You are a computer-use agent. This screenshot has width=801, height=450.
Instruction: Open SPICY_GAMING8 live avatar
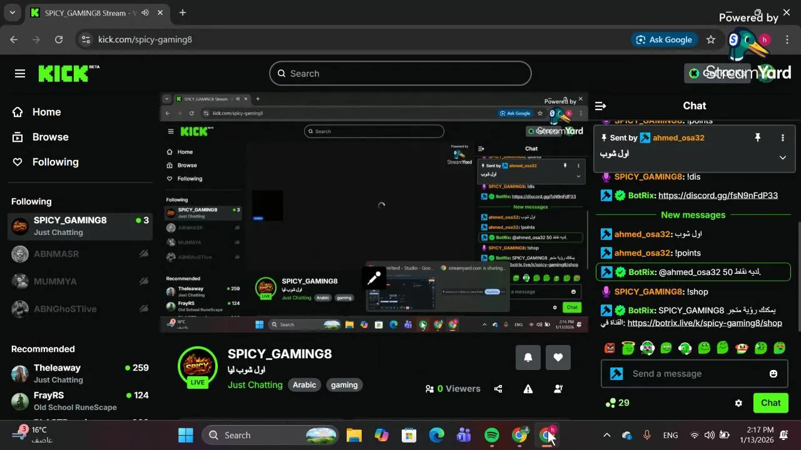198,367
